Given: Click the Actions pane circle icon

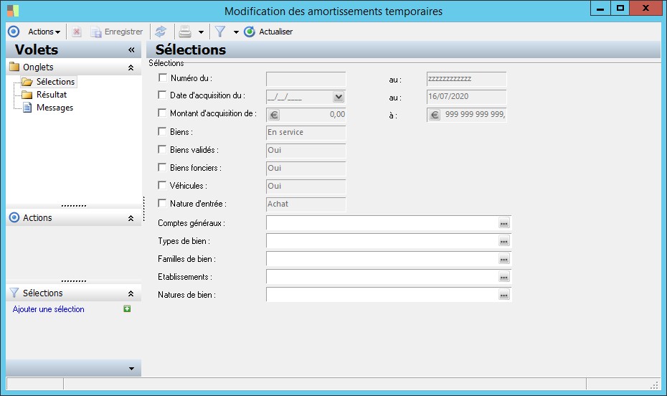Looking at the screenshot, I should (x=14, y=217).
